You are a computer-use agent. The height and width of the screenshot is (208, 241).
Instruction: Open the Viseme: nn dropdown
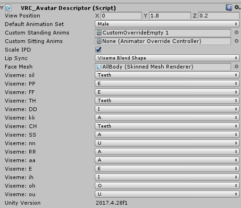(x=167, y=143)
